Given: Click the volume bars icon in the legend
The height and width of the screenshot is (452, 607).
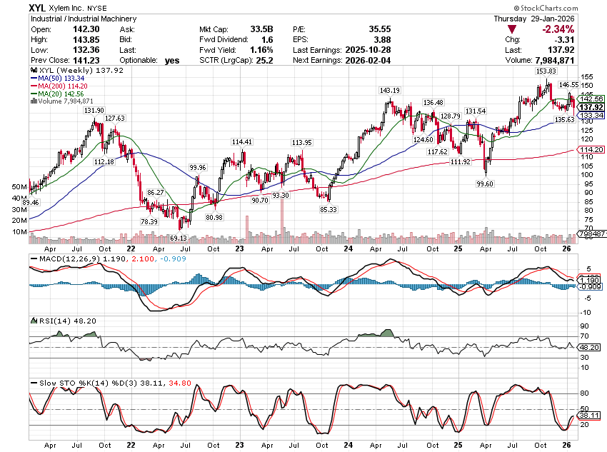Looking at the screenshot, I should [31, 101].
